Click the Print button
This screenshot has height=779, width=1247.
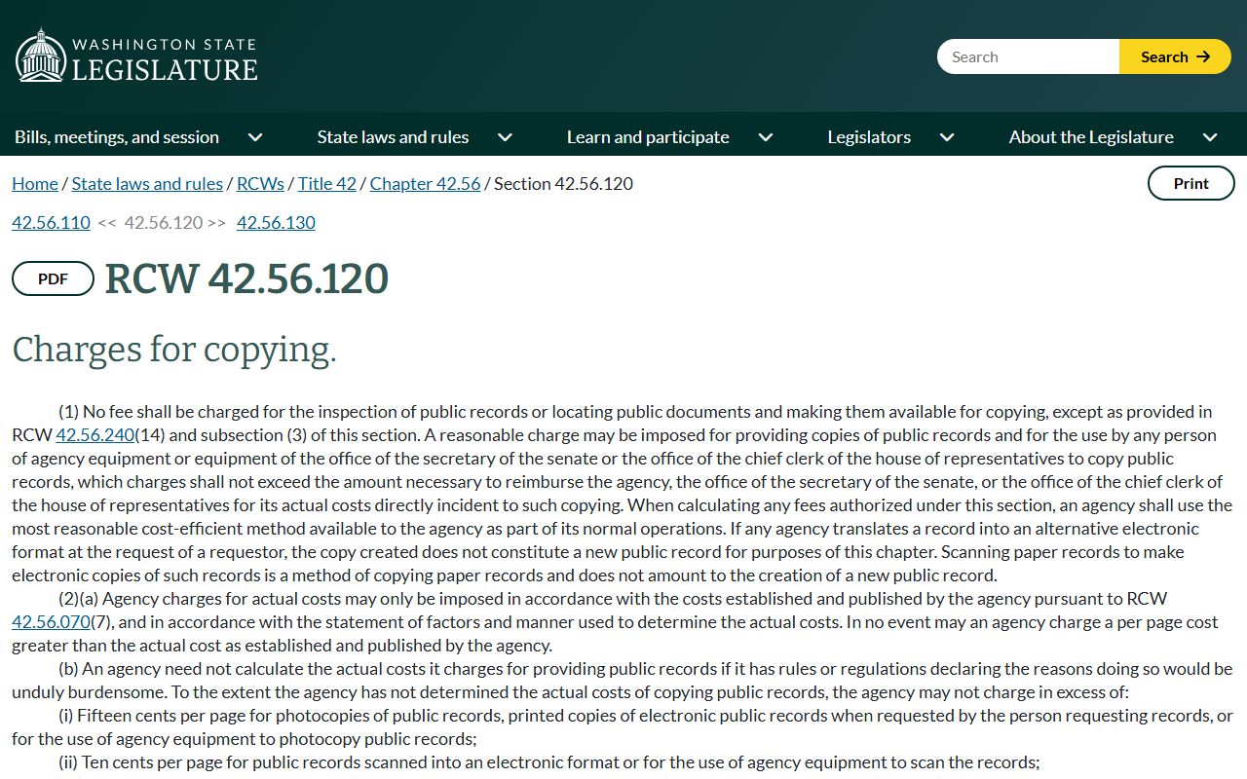coord(1190,183)
